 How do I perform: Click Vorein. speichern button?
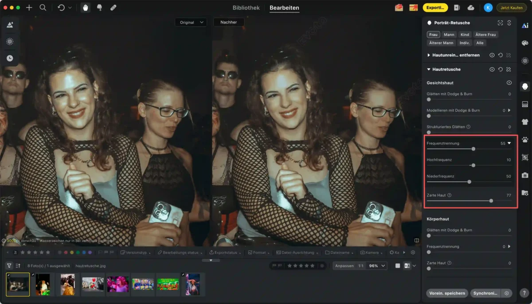(447, 293)
